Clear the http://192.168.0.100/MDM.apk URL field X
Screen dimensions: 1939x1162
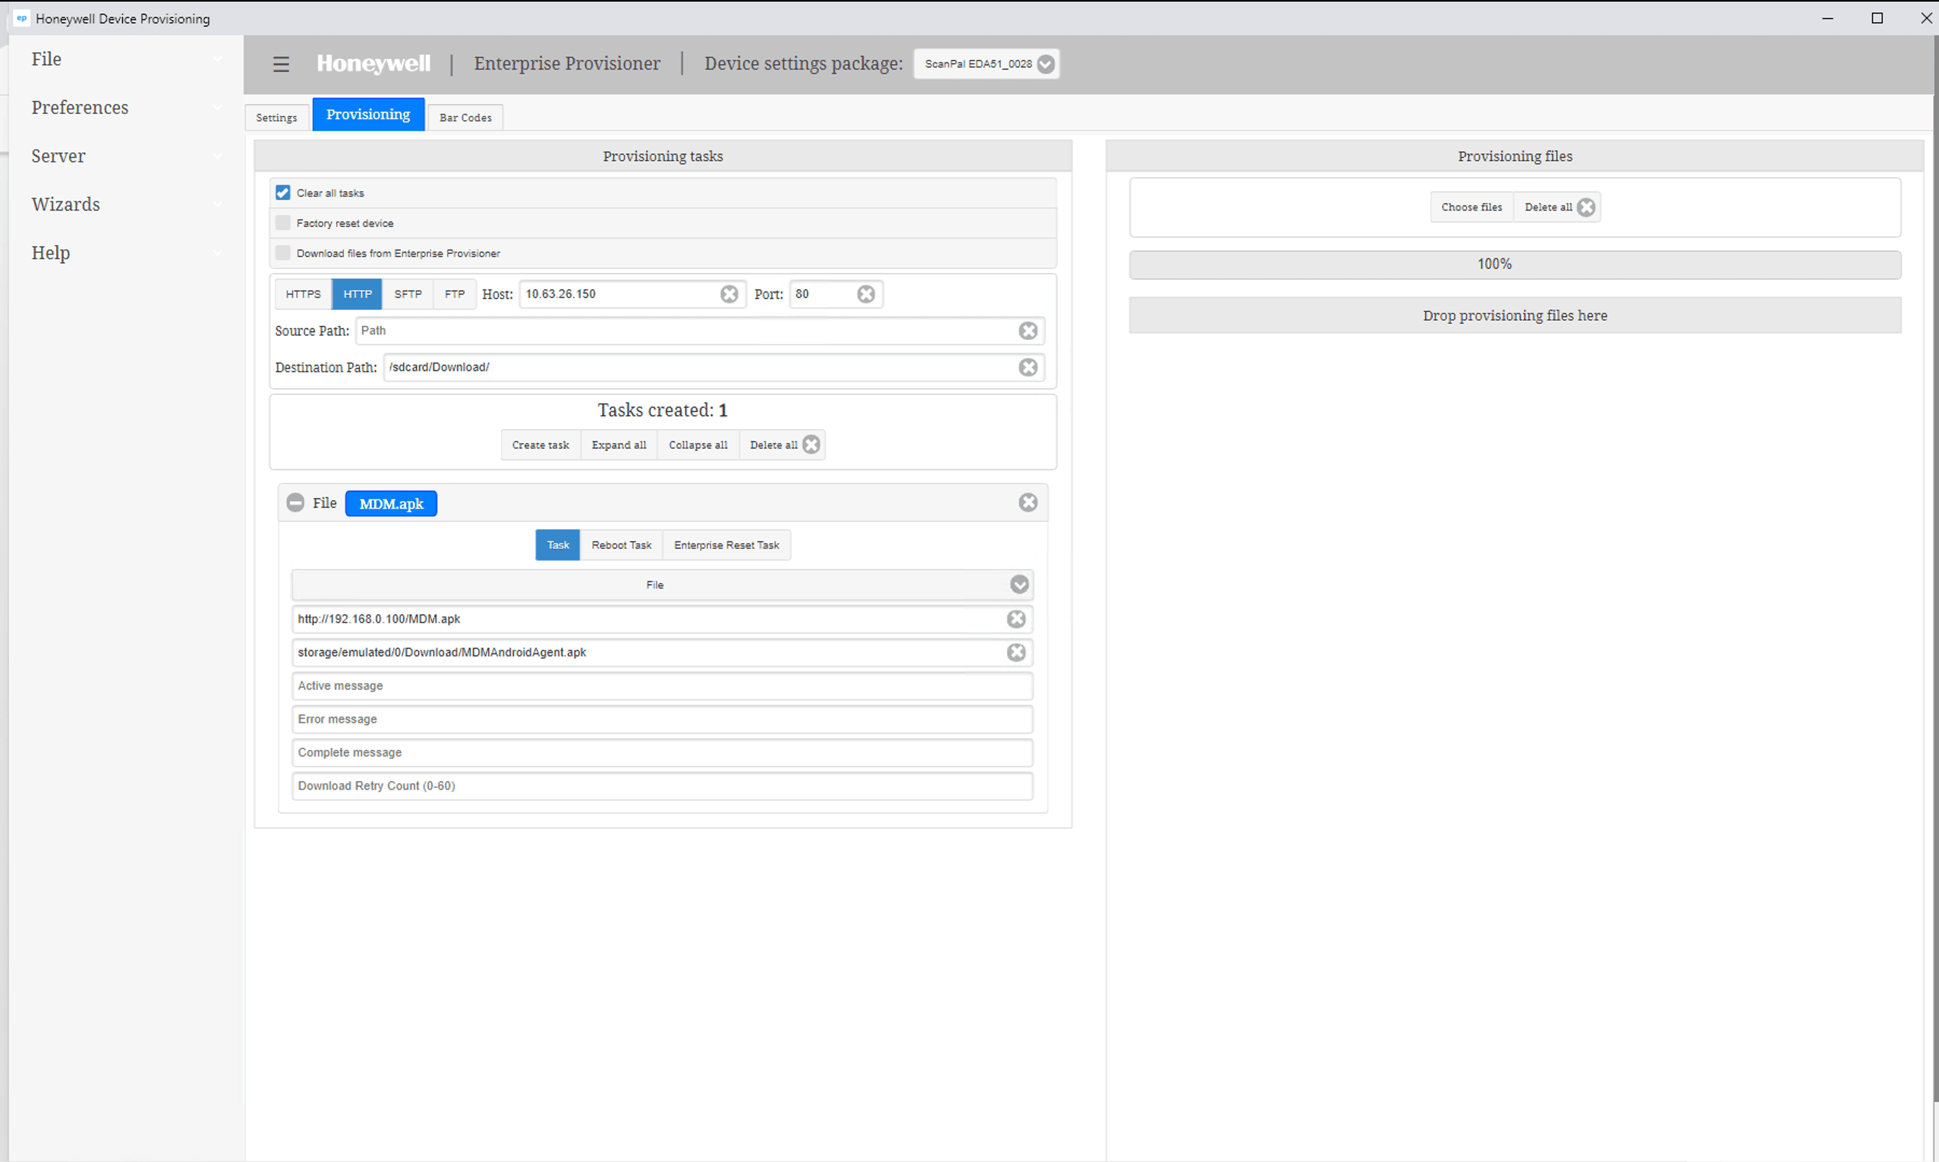(x=1016, y=619)
